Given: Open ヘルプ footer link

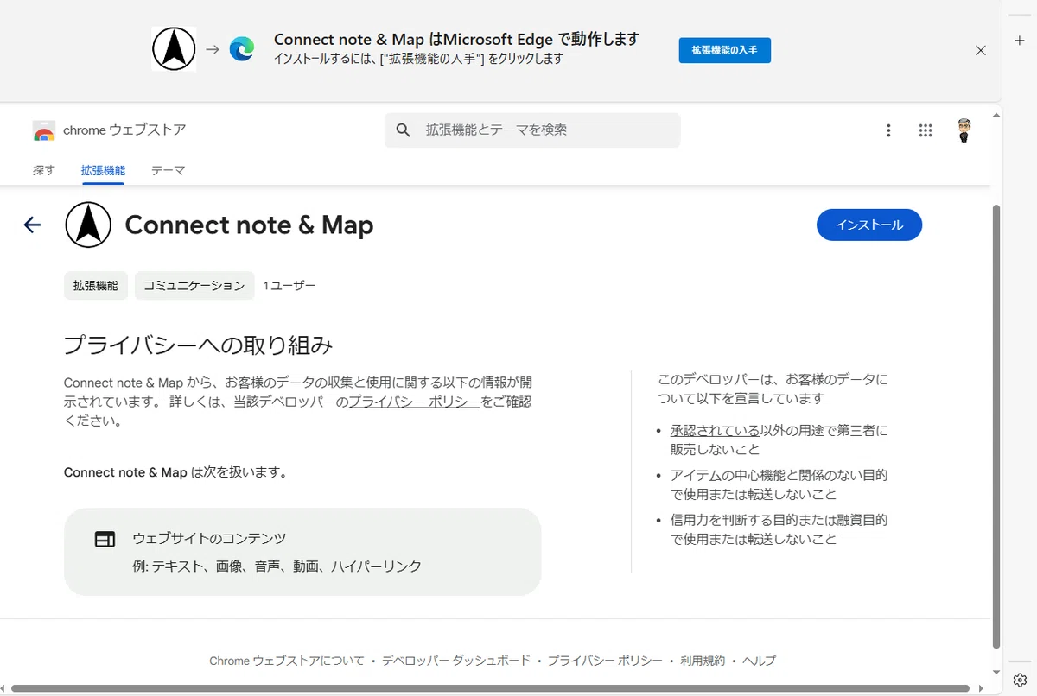Looking at the screenshot, I should (759, 661).
